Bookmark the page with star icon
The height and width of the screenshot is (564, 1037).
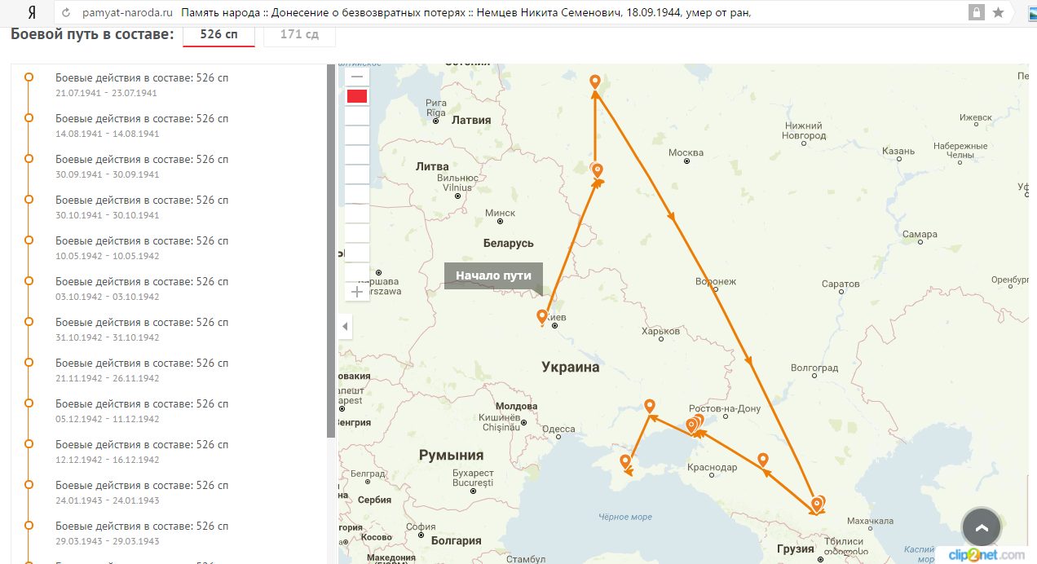(998, 13)
